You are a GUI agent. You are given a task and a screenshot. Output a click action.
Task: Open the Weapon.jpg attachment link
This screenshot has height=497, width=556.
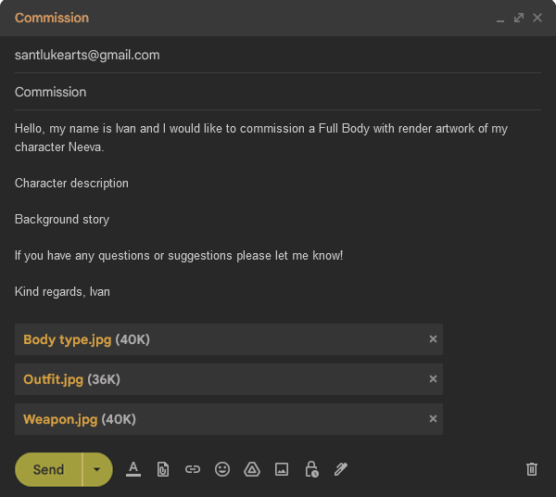pos(60,419)
